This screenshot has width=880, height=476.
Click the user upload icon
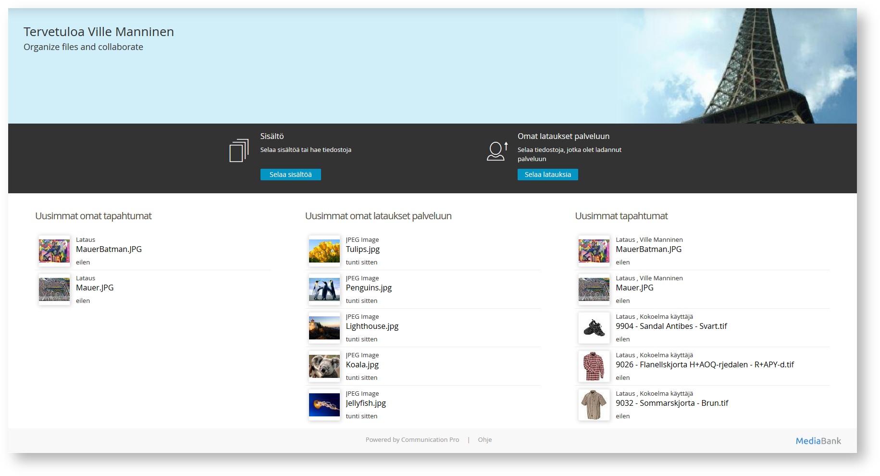click(497, 151)
